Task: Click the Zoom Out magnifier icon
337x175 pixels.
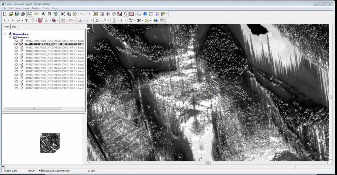Action: 114,14
